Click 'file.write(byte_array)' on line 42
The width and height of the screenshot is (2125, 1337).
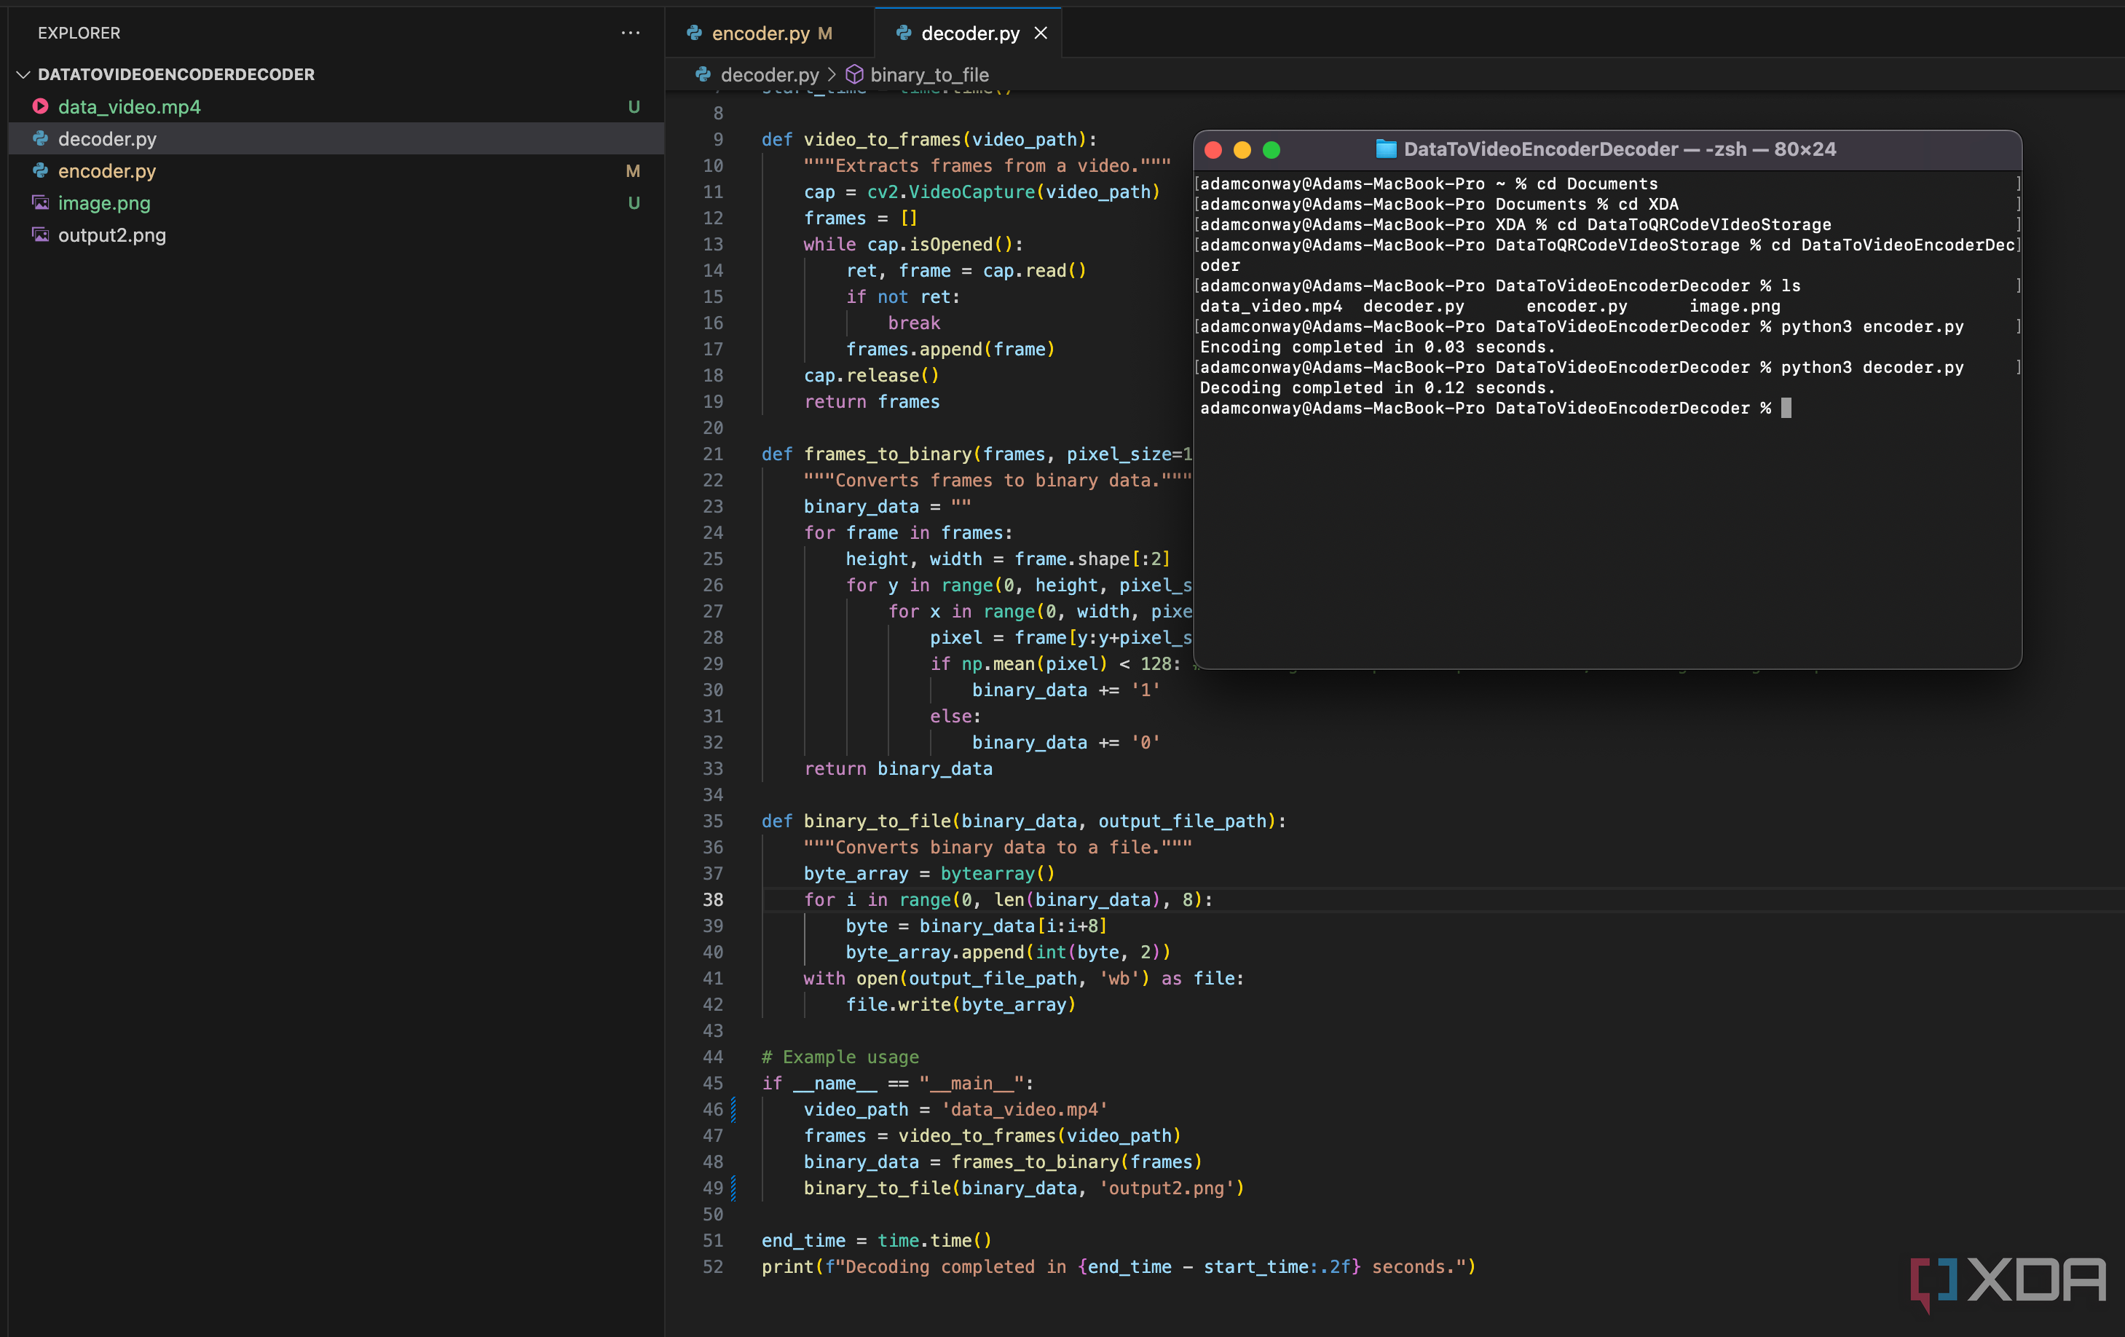(x=960, y=1004)
